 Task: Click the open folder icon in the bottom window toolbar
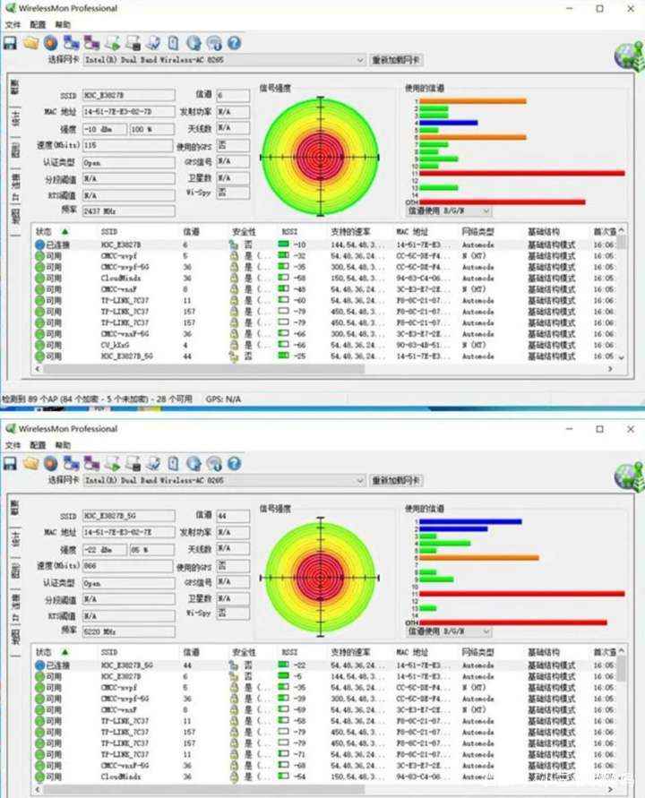point(30,463)
